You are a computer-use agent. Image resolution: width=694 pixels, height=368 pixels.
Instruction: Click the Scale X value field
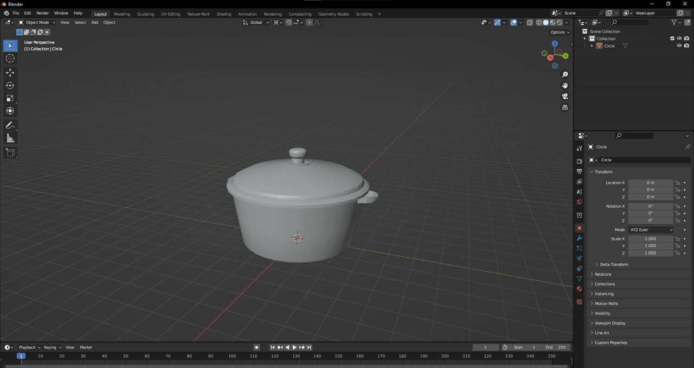(x=650, y=239)
